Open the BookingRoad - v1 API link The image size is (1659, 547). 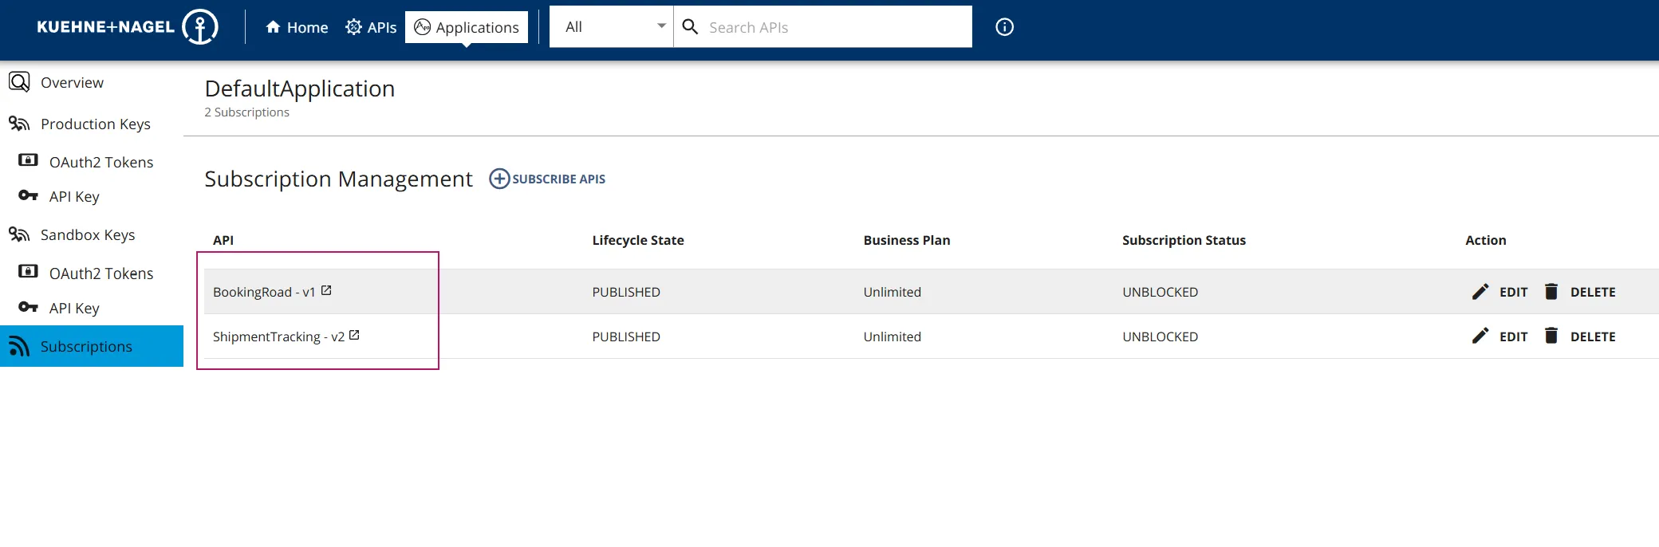264,293
